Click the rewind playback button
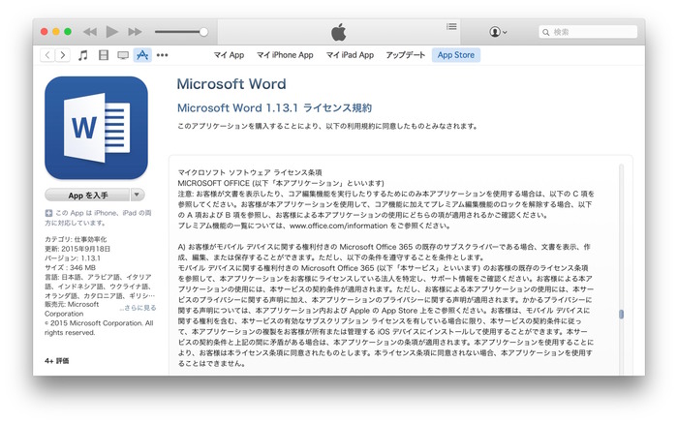Image resolution: width=678 pixels, height=423 pixels. tap(90, 32)
